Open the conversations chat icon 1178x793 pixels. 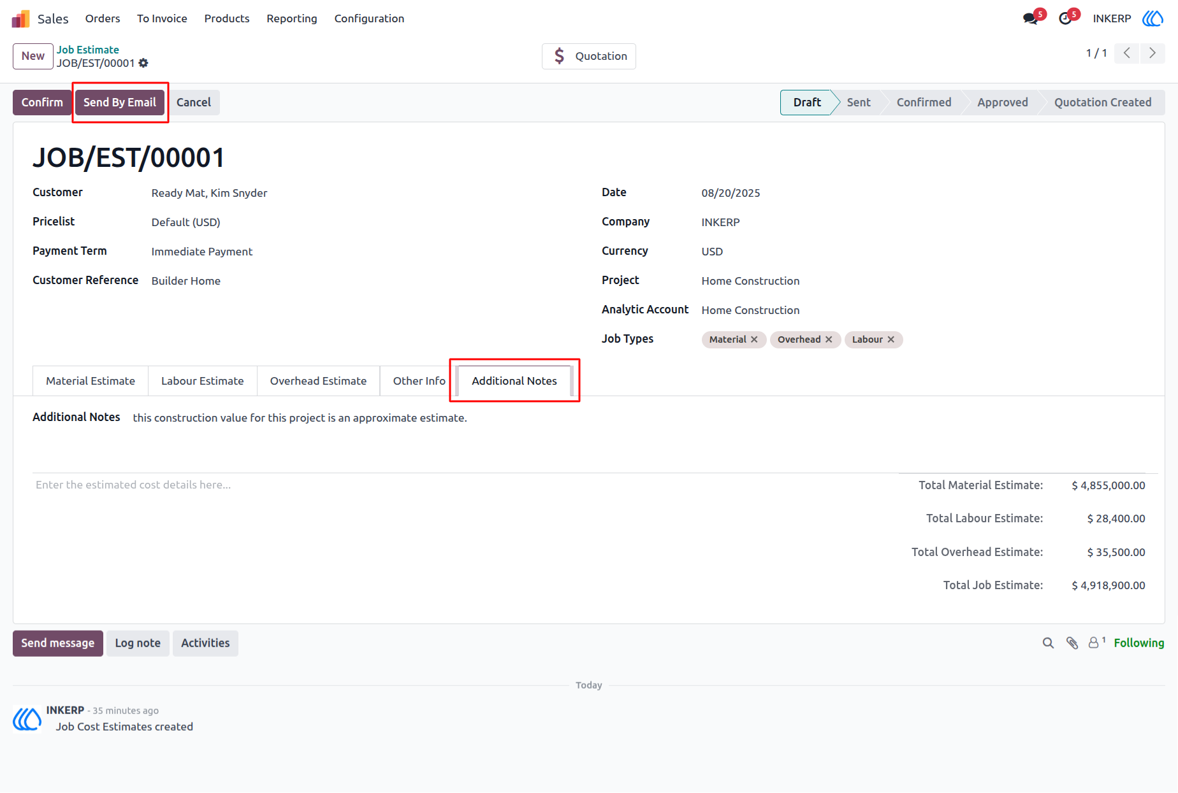tap(1031, 18)
